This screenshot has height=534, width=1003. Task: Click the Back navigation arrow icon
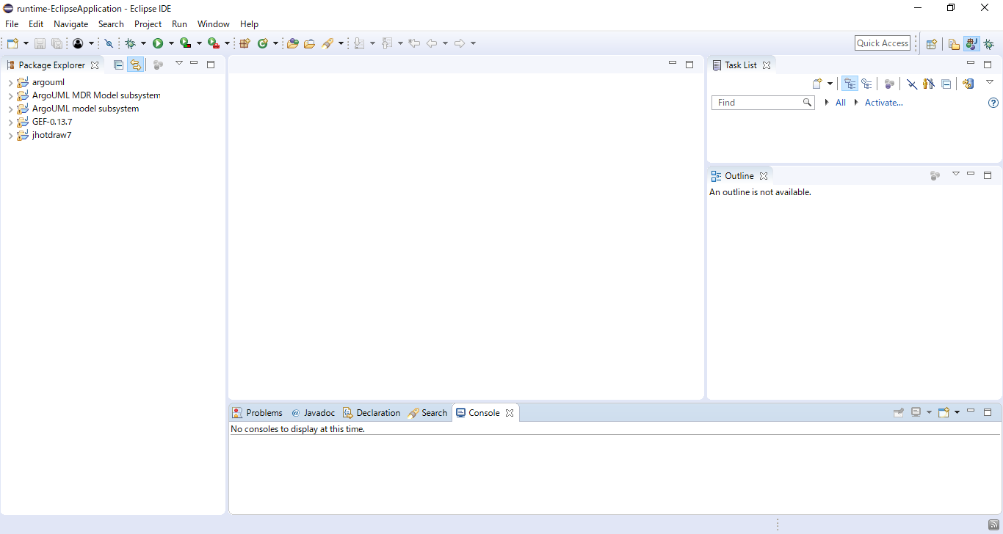432,43
